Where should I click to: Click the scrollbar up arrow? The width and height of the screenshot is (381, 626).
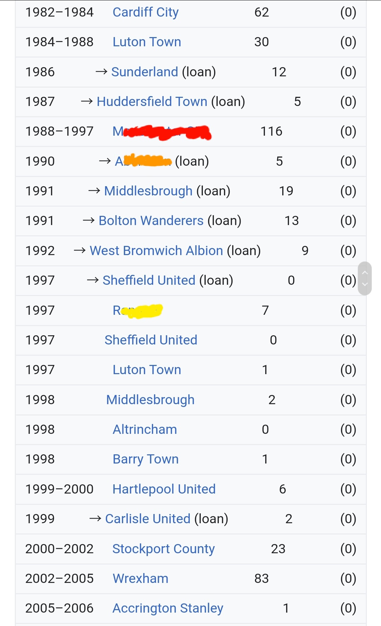pyautogui.click(x=365, y=272)
